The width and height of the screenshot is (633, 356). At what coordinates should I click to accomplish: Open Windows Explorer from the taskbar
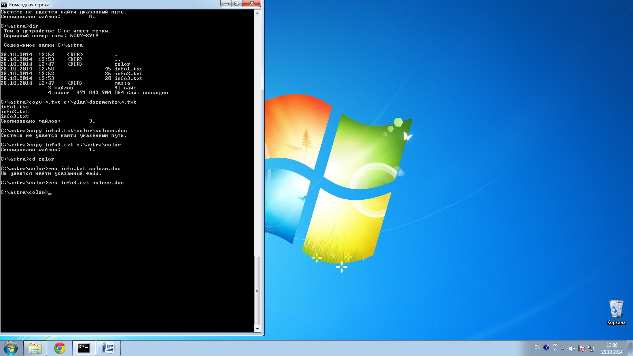click(35, 348)
